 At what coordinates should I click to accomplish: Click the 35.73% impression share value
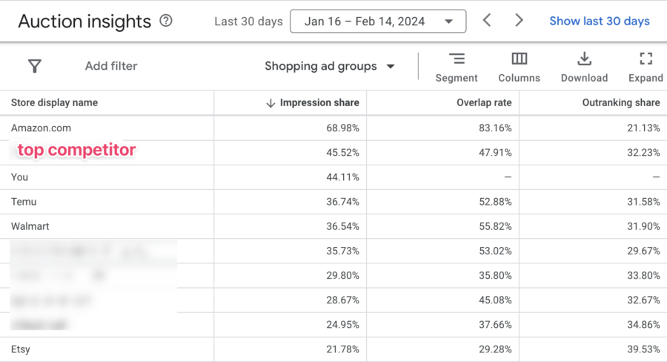click(342, 251)
